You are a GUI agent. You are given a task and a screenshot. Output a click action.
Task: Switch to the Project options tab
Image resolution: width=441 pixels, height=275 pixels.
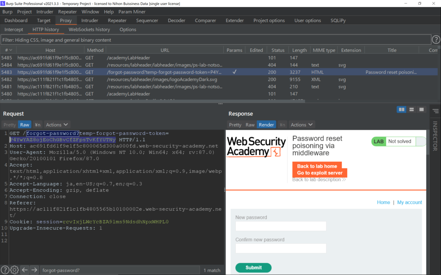(x=269, y=21)
